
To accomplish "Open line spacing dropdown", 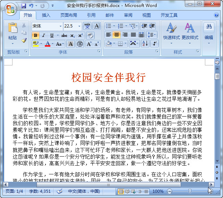I will 151,34.
